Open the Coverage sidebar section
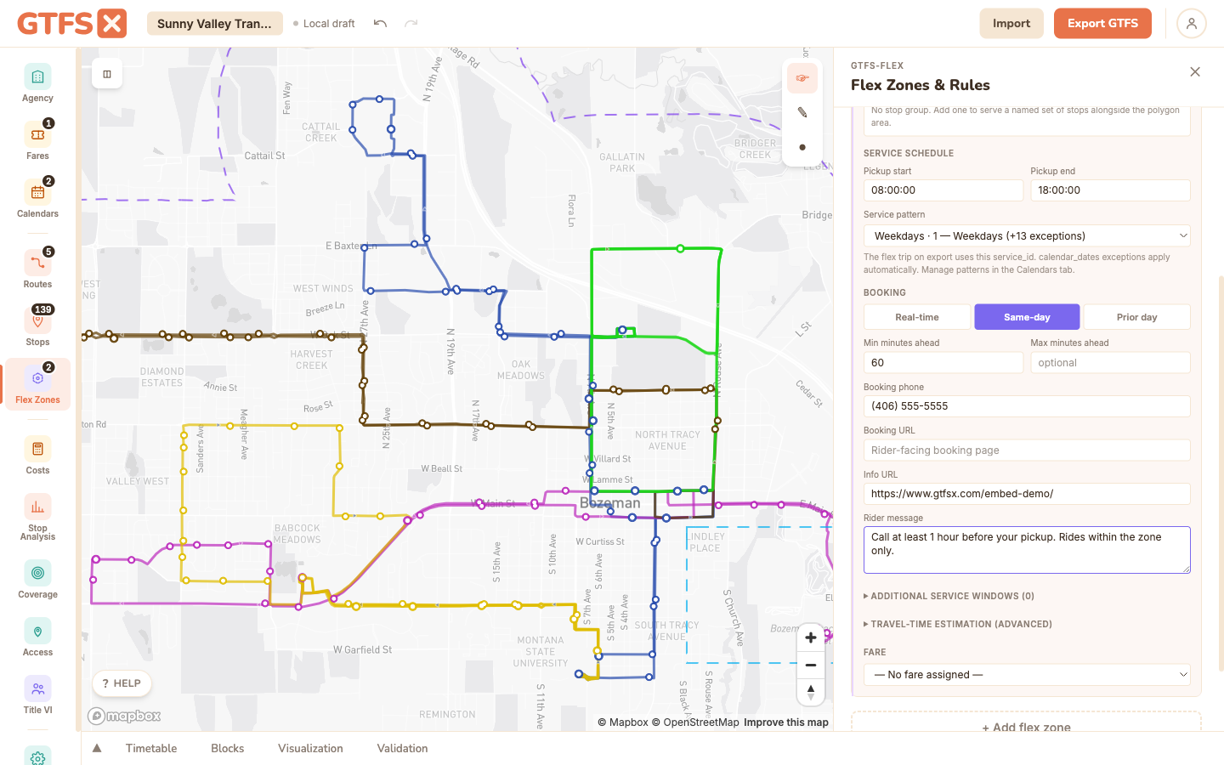The width and height of the screenshot is (1224, 765). point(37,580)
